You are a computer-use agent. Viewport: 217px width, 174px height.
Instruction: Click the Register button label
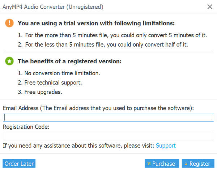pyautogui.click(x=200, y=164)
